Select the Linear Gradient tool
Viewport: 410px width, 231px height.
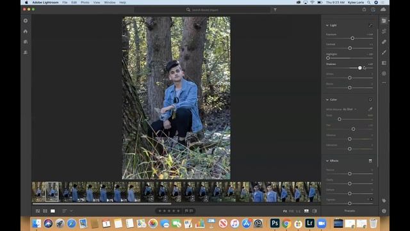tap(384, 63)
